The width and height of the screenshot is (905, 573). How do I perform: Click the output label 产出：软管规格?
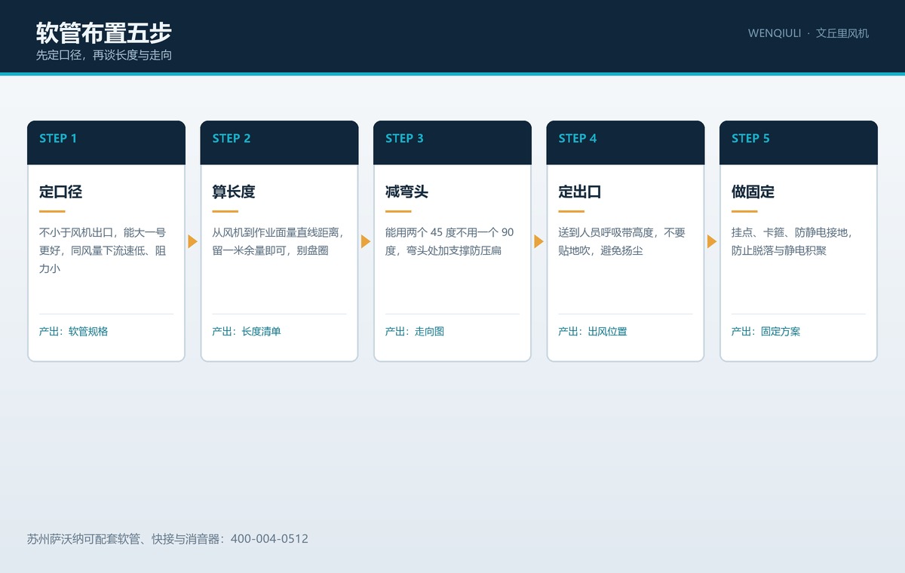coord(74,331)
